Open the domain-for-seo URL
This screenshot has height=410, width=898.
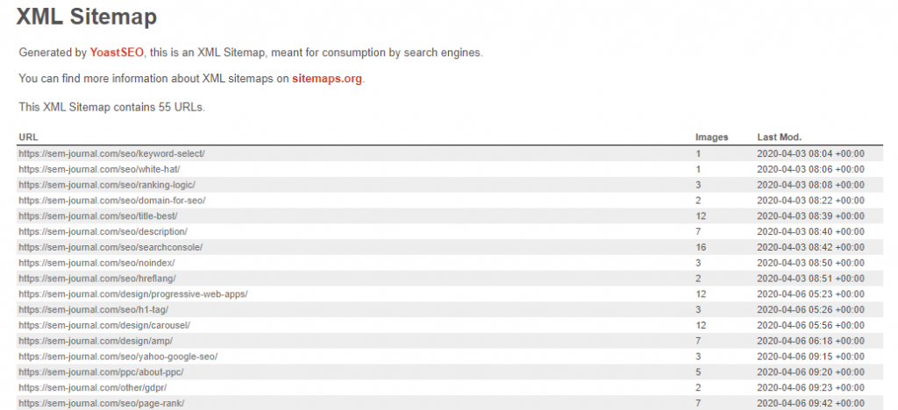click(111, 201)
